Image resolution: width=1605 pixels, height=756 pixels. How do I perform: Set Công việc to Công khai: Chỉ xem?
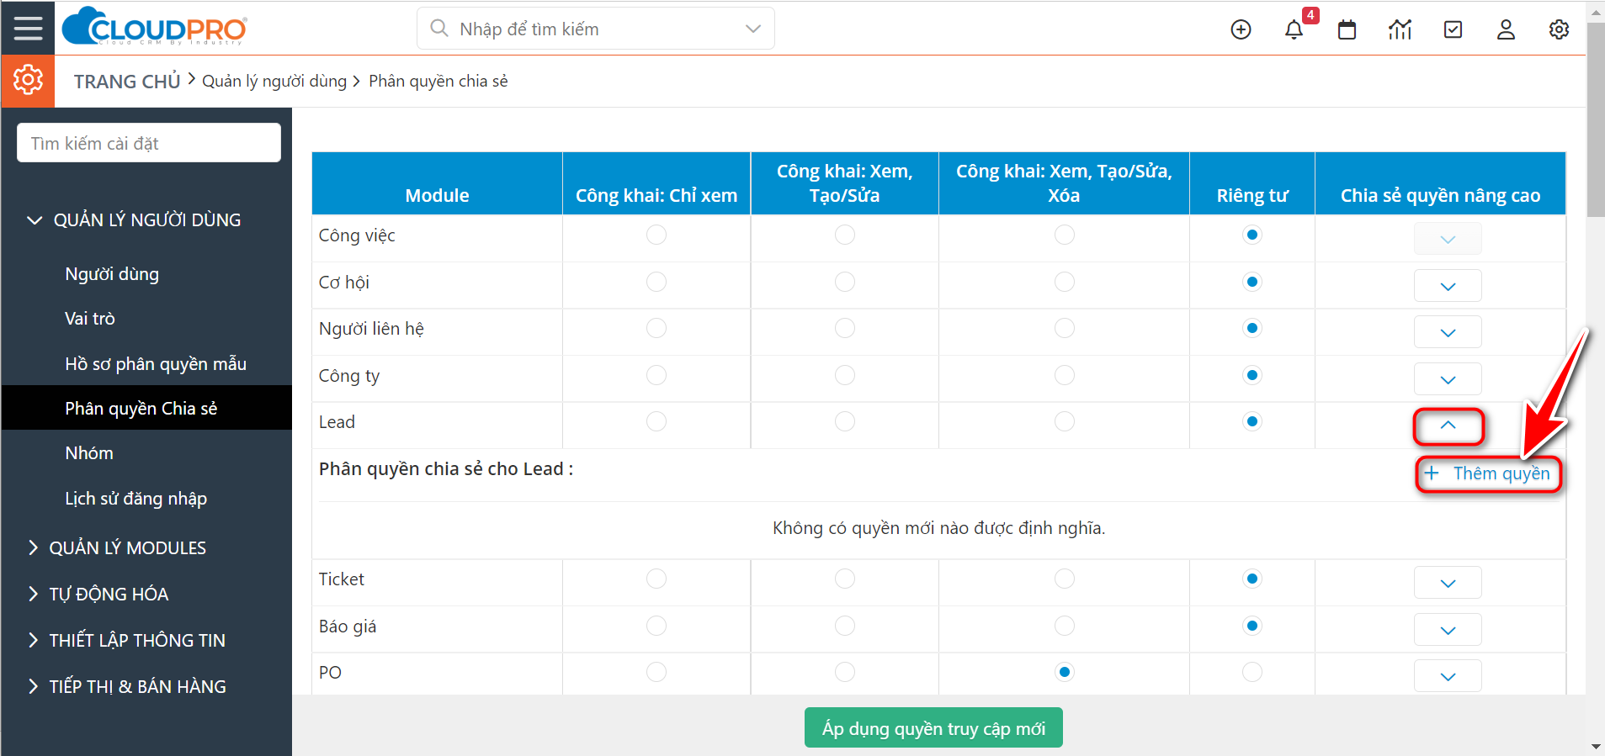click(x=656, y=235)
